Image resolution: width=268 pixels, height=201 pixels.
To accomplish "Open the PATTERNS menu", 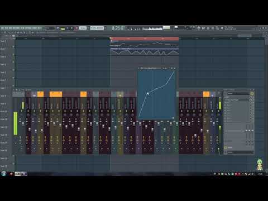I will [16, 28].
